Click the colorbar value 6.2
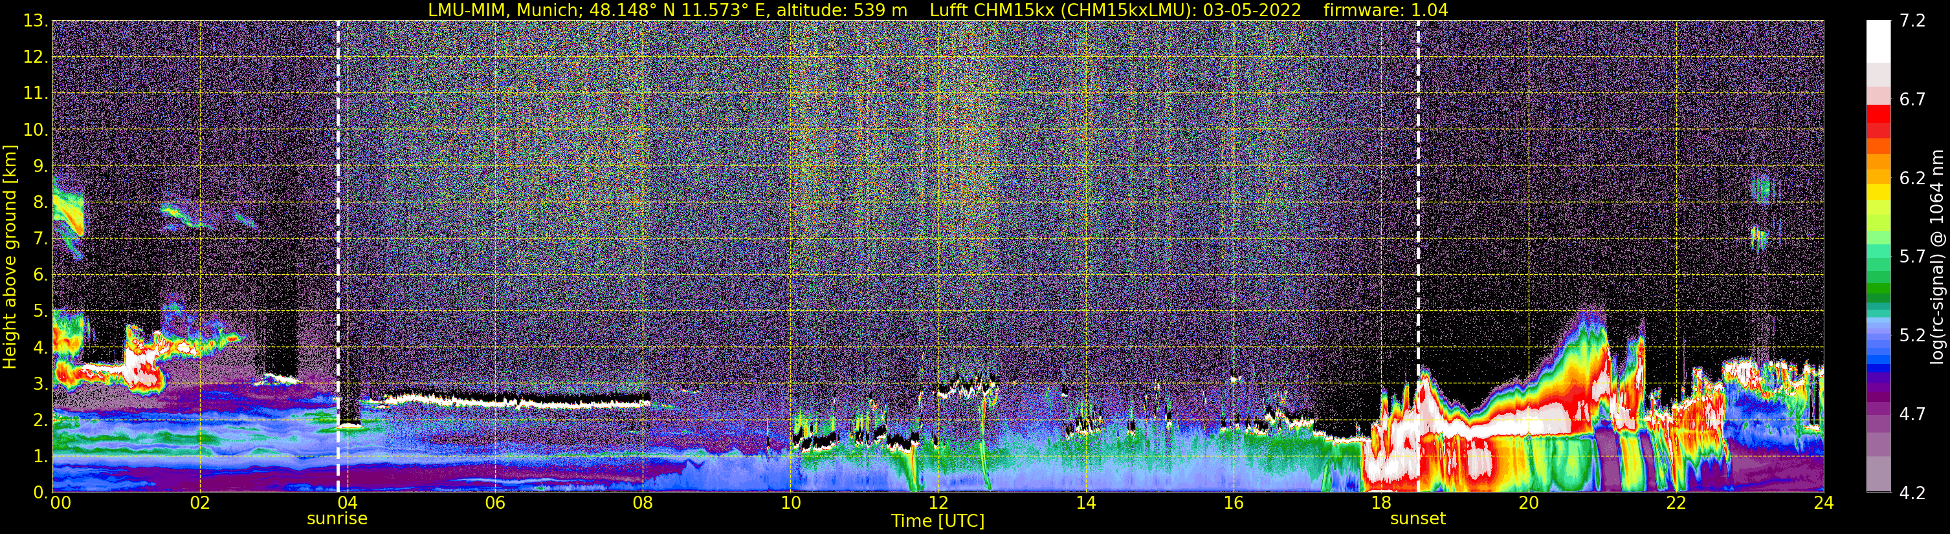 pyautogui.click(x=1912, y=178)
